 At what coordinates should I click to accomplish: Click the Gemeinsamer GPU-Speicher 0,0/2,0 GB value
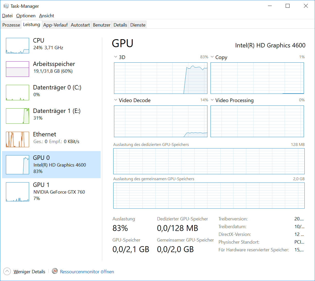(175, 249)
